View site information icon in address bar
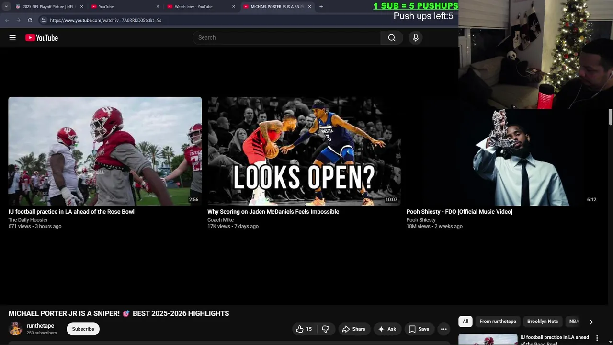613x345 pixels. 43,20
